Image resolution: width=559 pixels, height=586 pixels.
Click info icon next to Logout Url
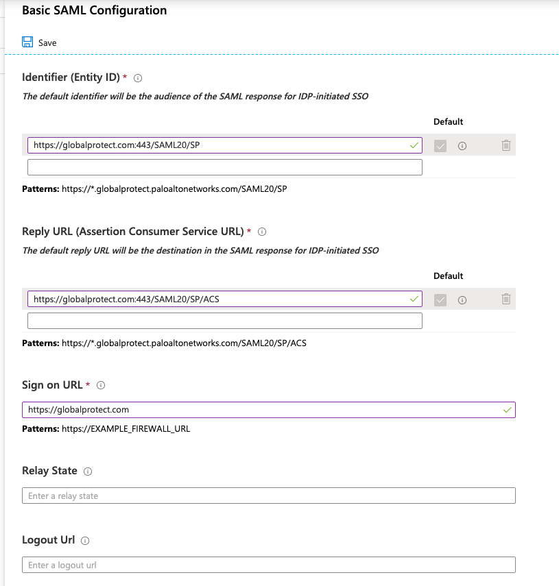86,541
